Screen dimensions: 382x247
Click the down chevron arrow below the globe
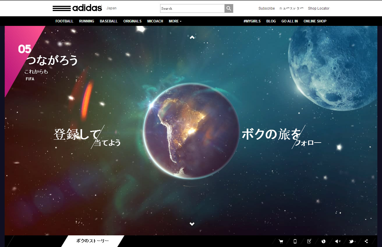192,224
